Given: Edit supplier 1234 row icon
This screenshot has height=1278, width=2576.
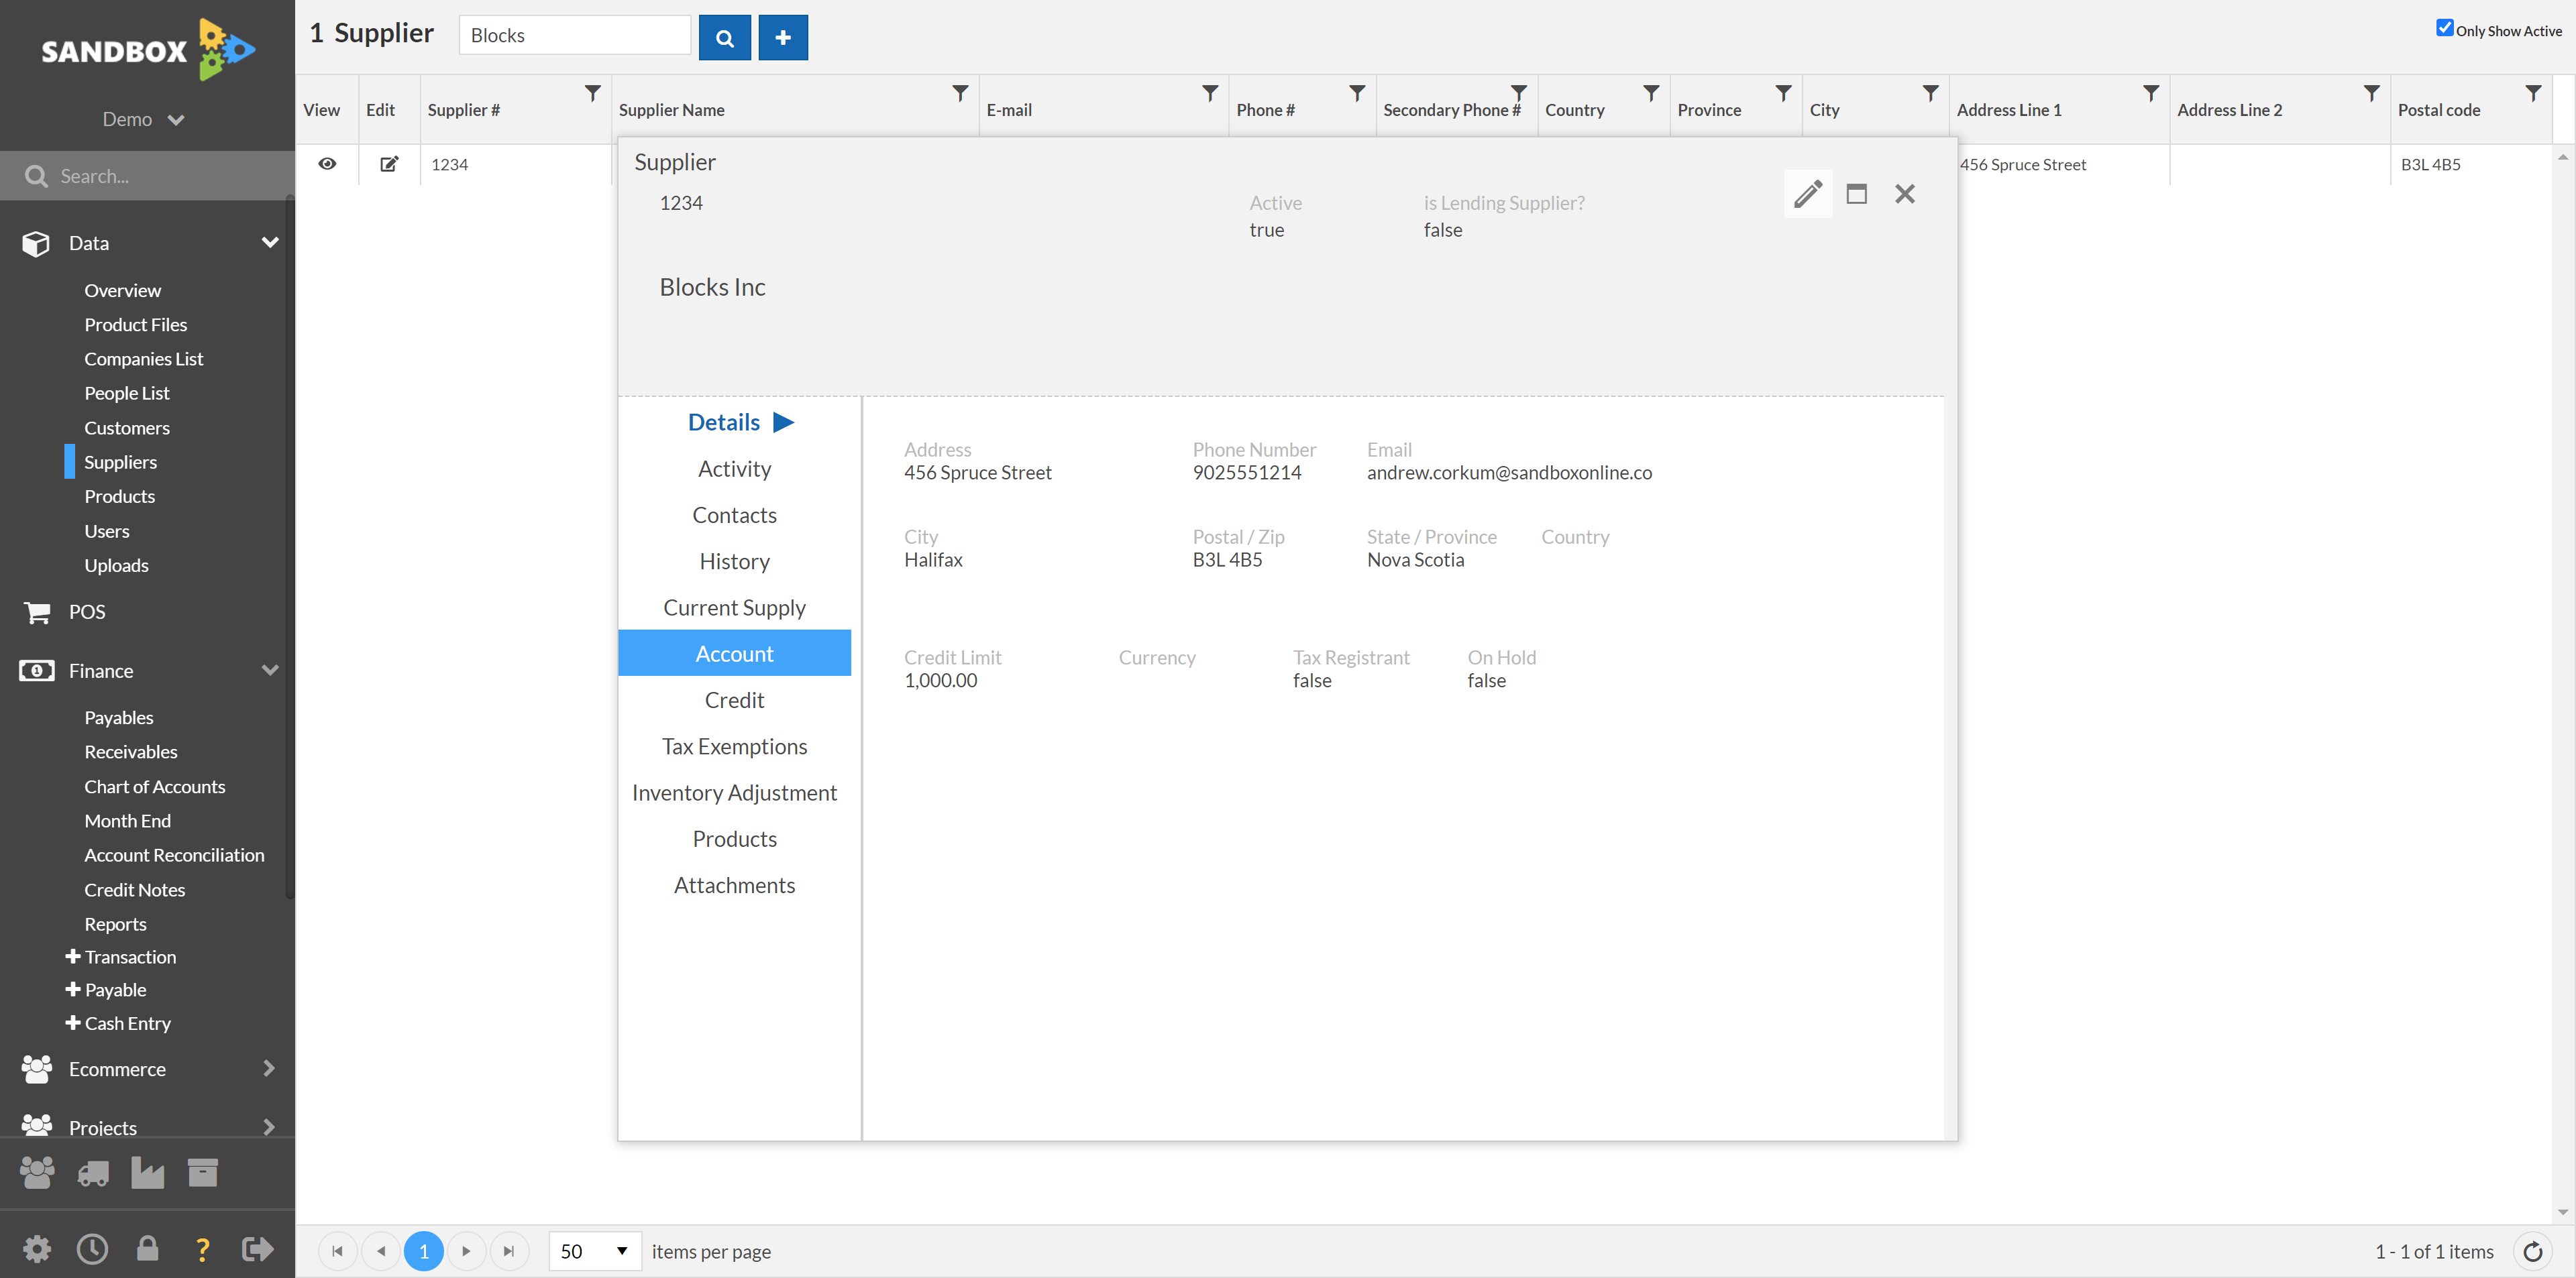Looking at the screenshot, I should (389, 164).
